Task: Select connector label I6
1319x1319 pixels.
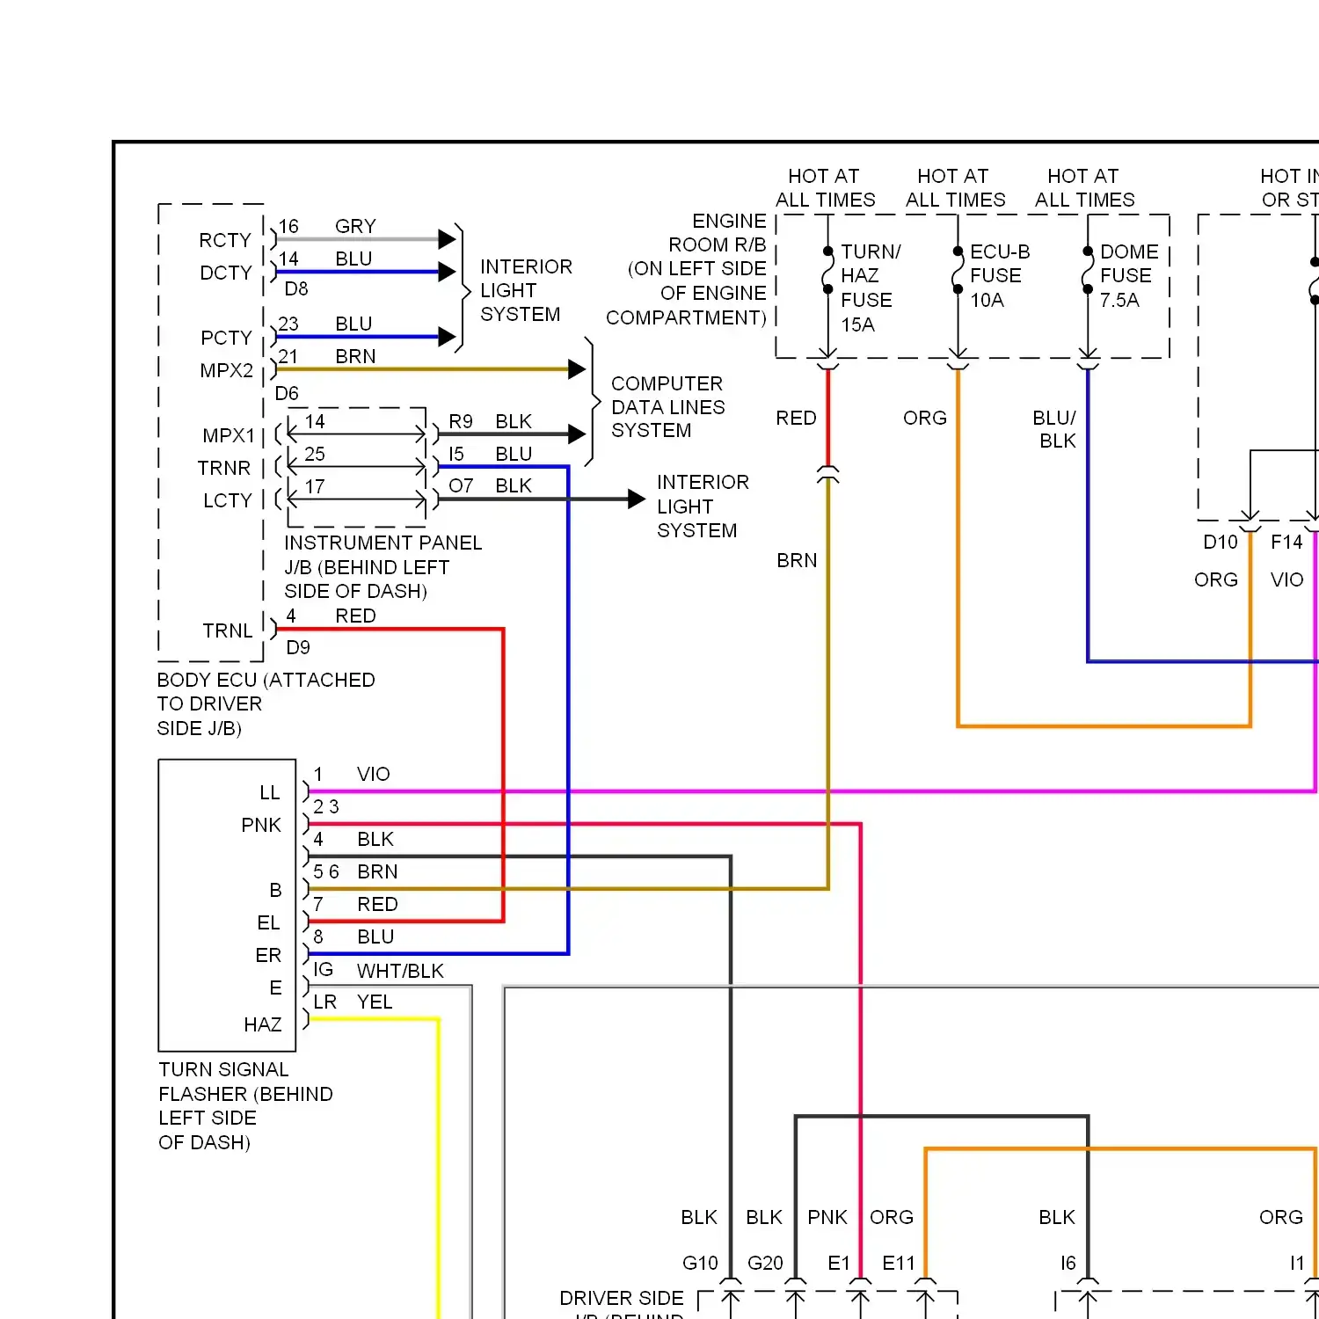Action: pyautogui.click(x=1068, y=1263)
